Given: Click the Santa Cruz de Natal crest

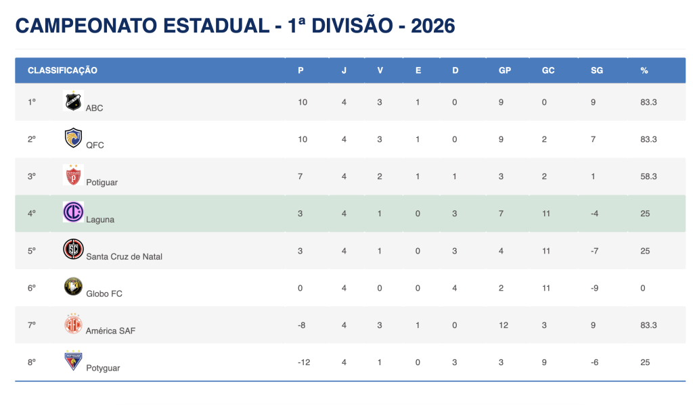Looking at the screenshot, I should click(x=73, y=249).
